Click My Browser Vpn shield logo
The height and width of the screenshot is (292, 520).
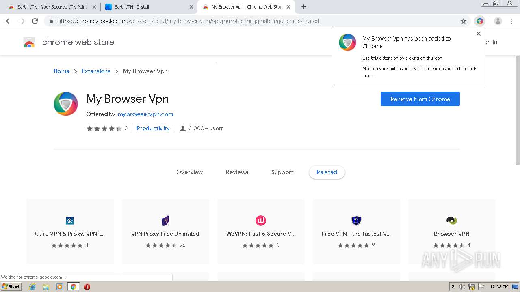[x=66, y=104]
